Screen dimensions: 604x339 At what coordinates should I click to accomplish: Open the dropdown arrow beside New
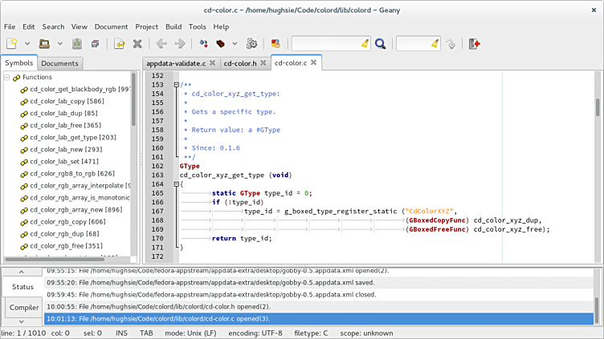pos(27,44)
